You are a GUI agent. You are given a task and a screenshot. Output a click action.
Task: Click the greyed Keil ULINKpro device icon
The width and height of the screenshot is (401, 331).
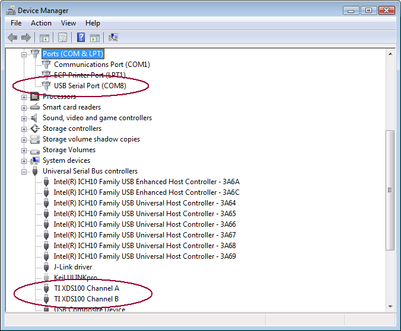[46, 277]
